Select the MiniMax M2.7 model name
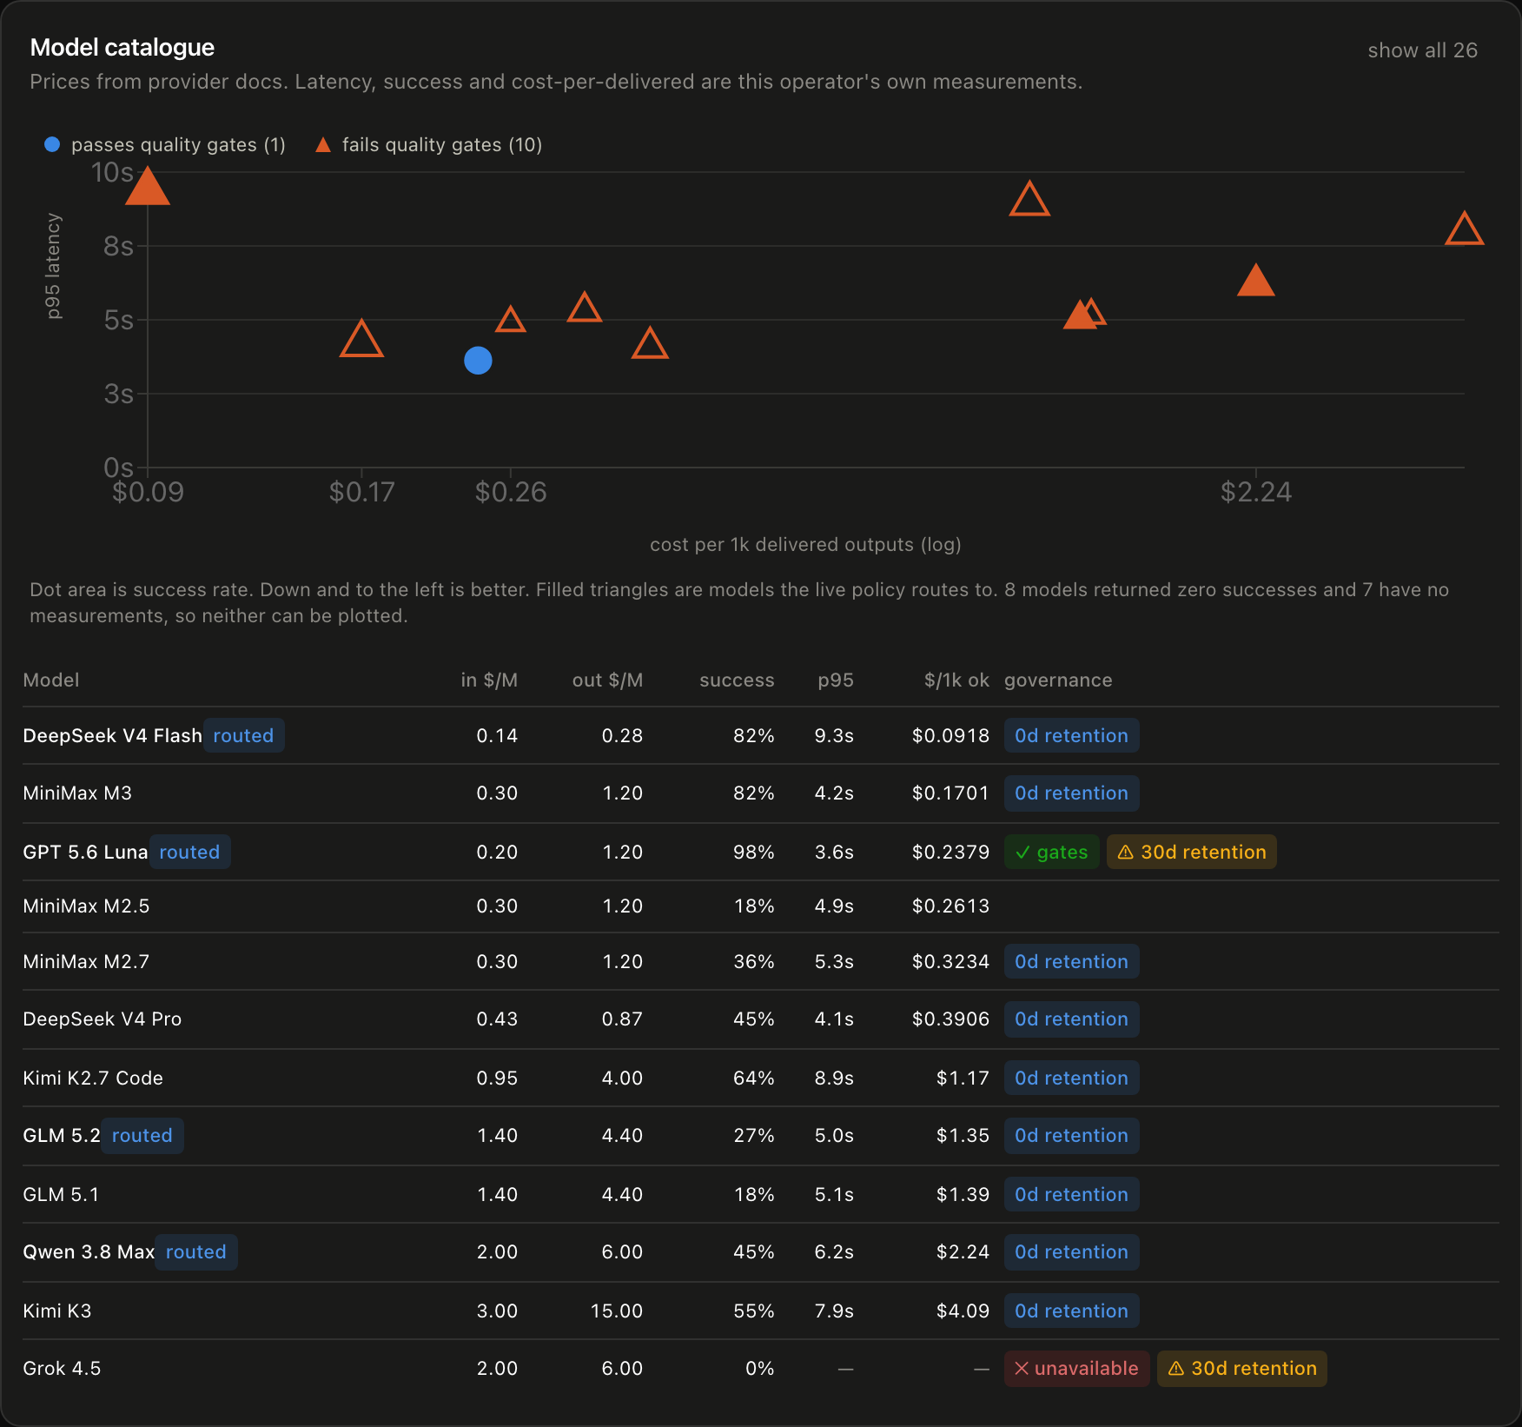Image resolution: width=1522 pixels, height=1427 pixels. pos(86,961)
